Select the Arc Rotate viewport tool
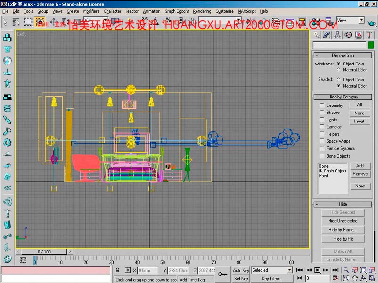Image resolution: width=378 pixels, height=283 pixels. point(363,278)
